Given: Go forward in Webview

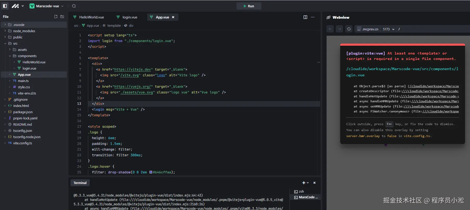Looking at the screenshot, I should coord(339,29).
